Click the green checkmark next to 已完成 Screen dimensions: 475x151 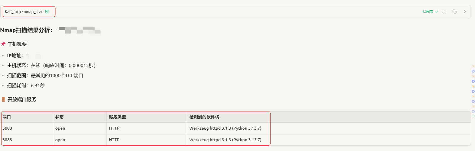click(436, 12)
